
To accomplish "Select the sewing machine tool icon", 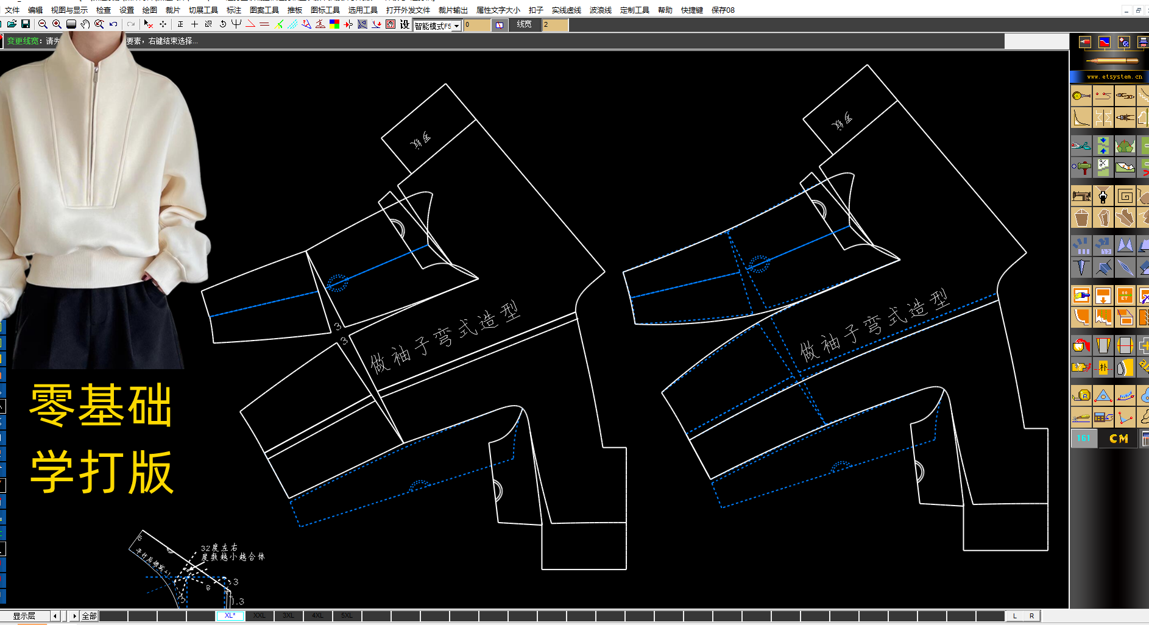I will tap(1081, 196).
